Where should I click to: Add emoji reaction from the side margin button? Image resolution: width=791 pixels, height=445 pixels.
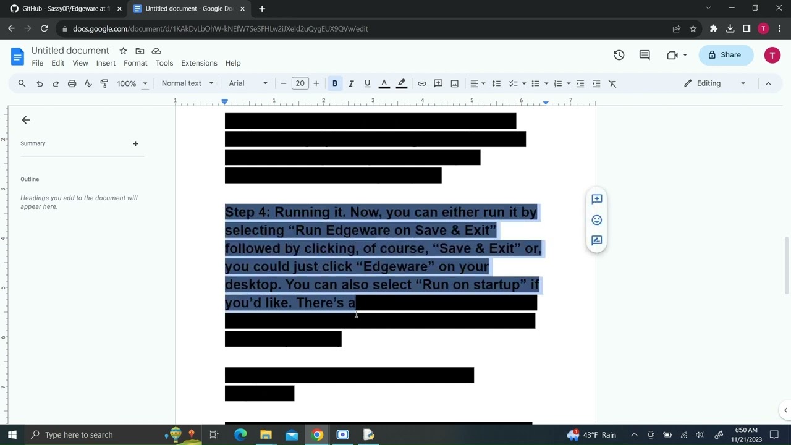pyautogui.click(x=596, y=220)
